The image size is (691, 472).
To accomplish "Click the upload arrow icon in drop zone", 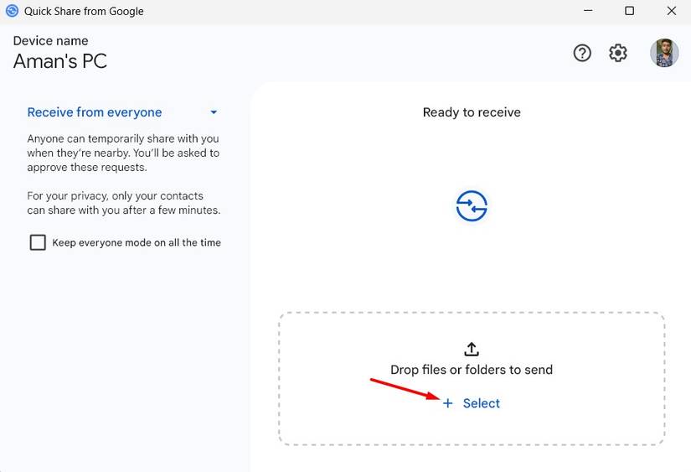I will click(472, 349).
